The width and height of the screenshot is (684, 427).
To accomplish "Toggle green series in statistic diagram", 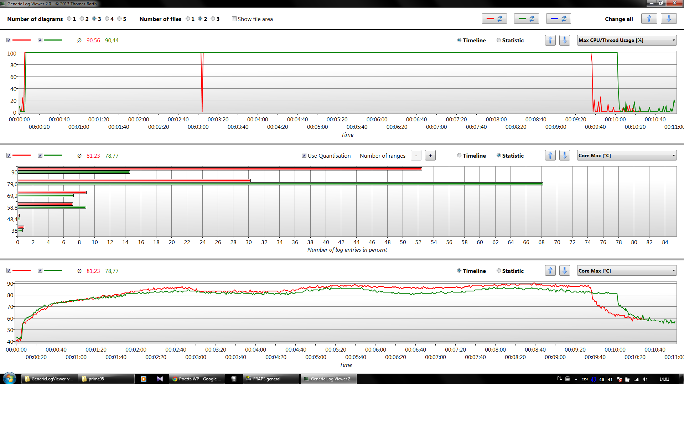I will tap(40, 155).
